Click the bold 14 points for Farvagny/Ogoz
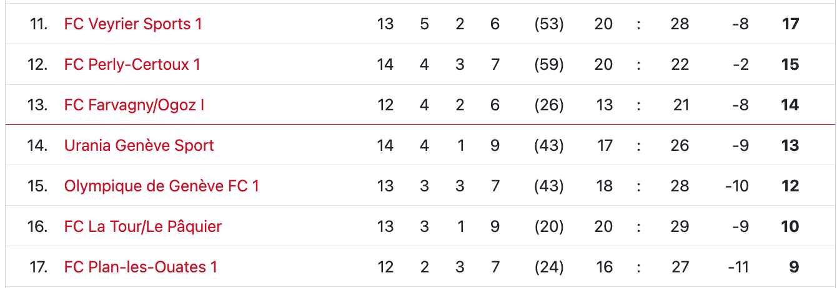Screen dimensions: 837x288 coord(790,105)
